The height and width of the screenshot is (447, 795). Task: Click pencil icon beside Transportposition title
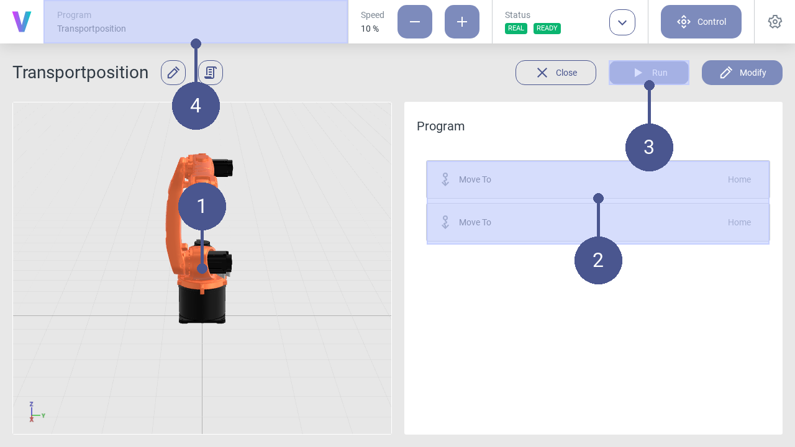(173, 73)
